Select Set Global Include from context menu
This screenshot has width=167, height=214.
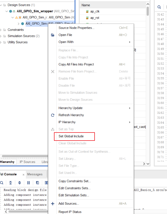[71, 136]
